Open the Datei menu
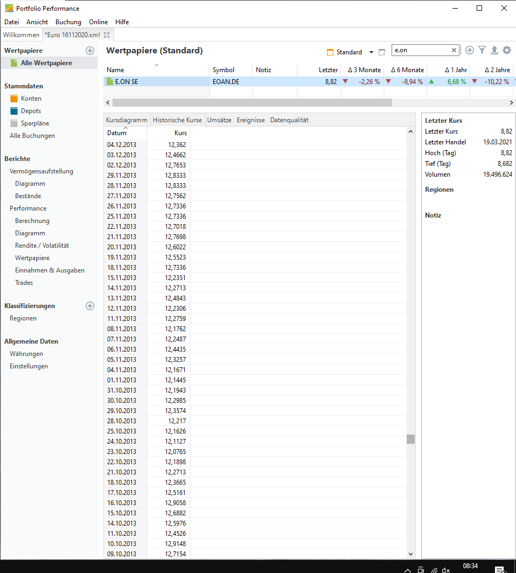 click(x=11, y=22)
